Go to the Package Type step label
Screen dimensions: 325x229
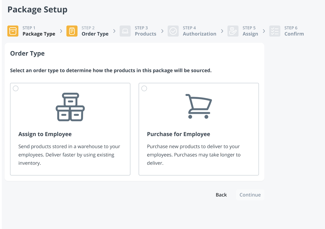[39, 34]
